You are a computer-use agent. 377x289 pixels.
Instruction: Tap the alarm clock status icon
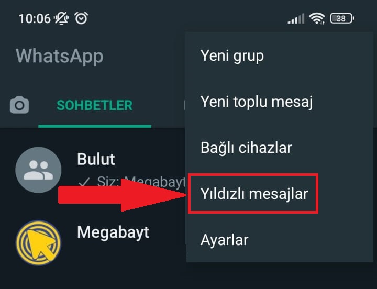(81, 18)
